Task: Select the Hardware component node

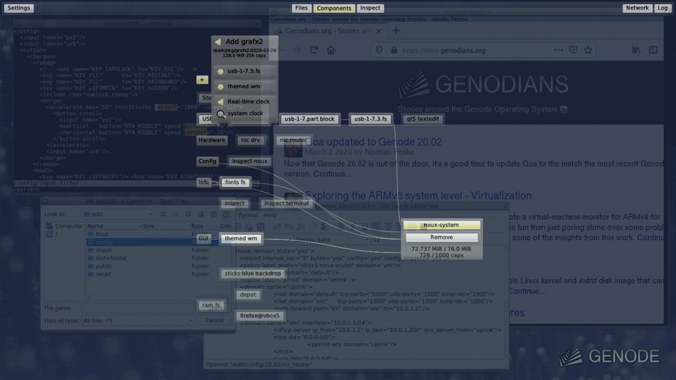Action: click(211, 140)
